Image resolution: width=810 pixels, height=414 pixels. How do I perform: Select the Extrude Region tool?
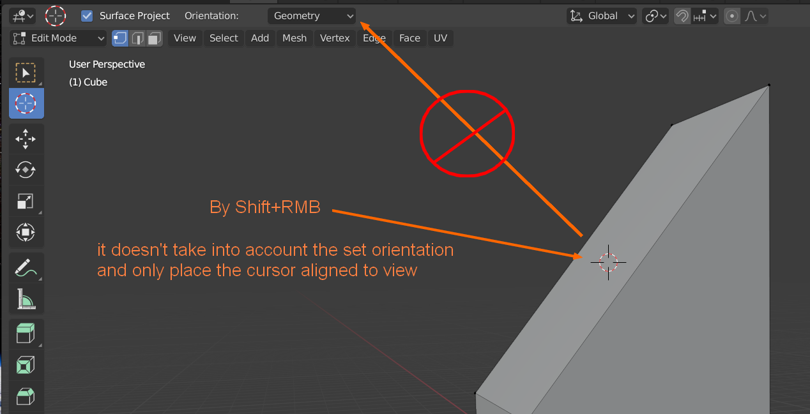coord(26,334)
